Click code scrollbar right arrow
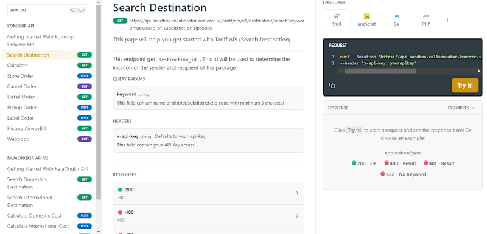This screenshot has width=487, height=234. pyautogui.click(x=479, y=71)
